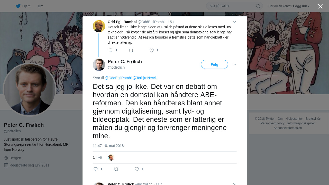Expand options next to Følg button

pyautogui.click(x=234, y=64)
